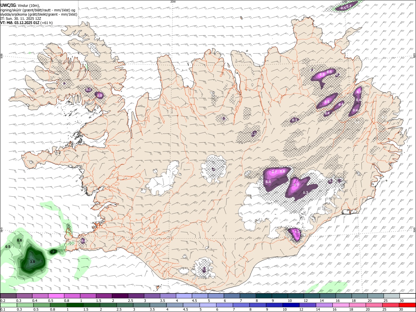Click the light pink 16 mm rain legend swatch
This screenshot has height=312, width=416.
[341, 305]
